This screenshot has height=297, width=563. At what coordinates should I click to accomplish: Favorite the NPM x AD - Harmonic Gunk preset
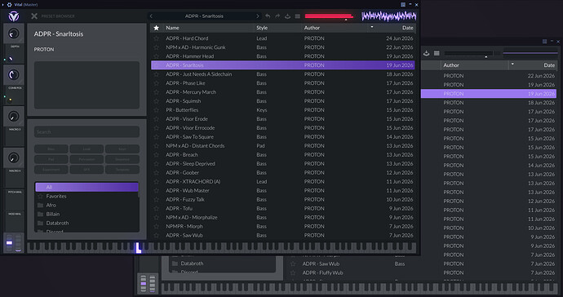point(156,47)
